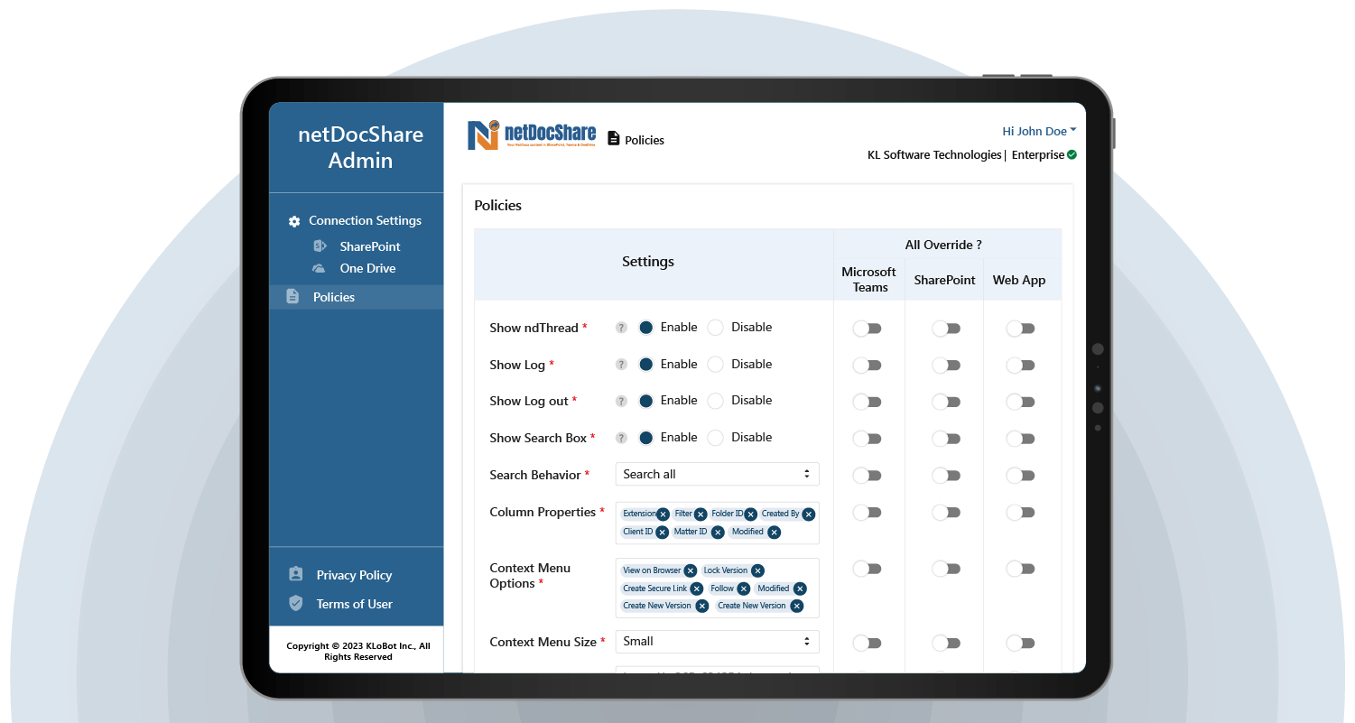1355x723 pixels.
Task: Open the Context Menu Size dropdown
Action: click(x=718, y=642)
